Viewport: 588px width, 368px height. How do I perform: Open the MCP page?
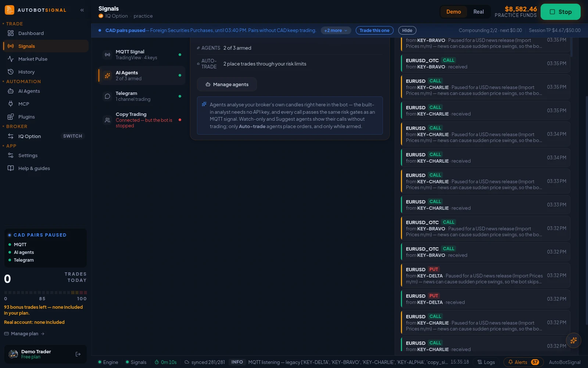coord(46,104)
